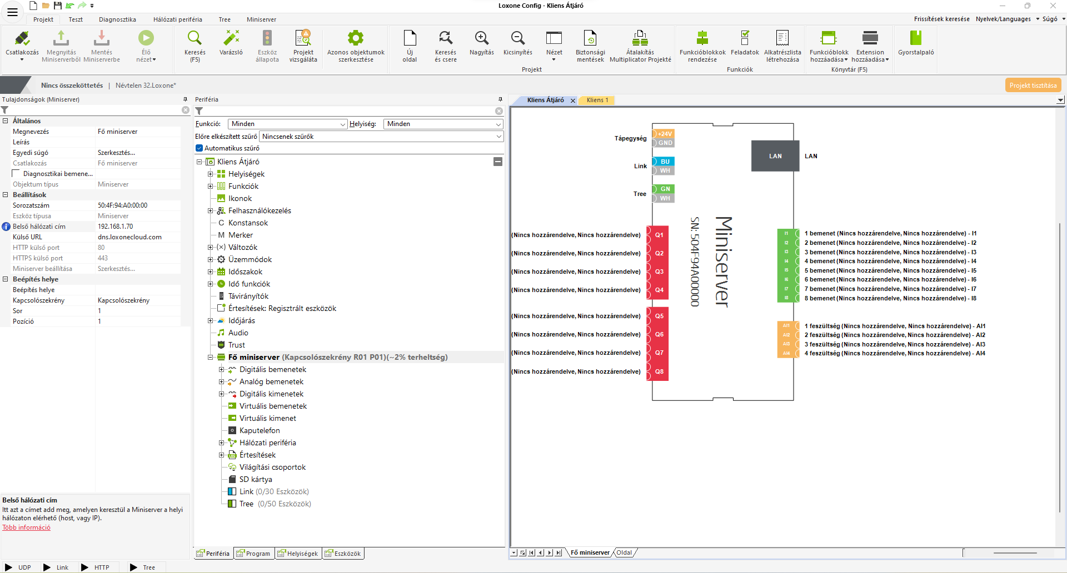Image resolution: width=1067 pixels, height=573 pixels.
Task: Zoom in with Nagyítás
Action: (482, 38)
